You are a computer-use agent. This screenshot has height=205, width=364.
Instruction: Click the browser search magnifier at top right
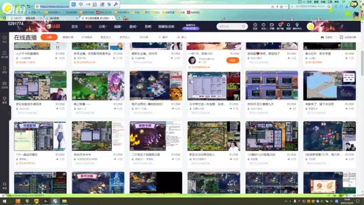pyautogui.click(x=329, y=7)
